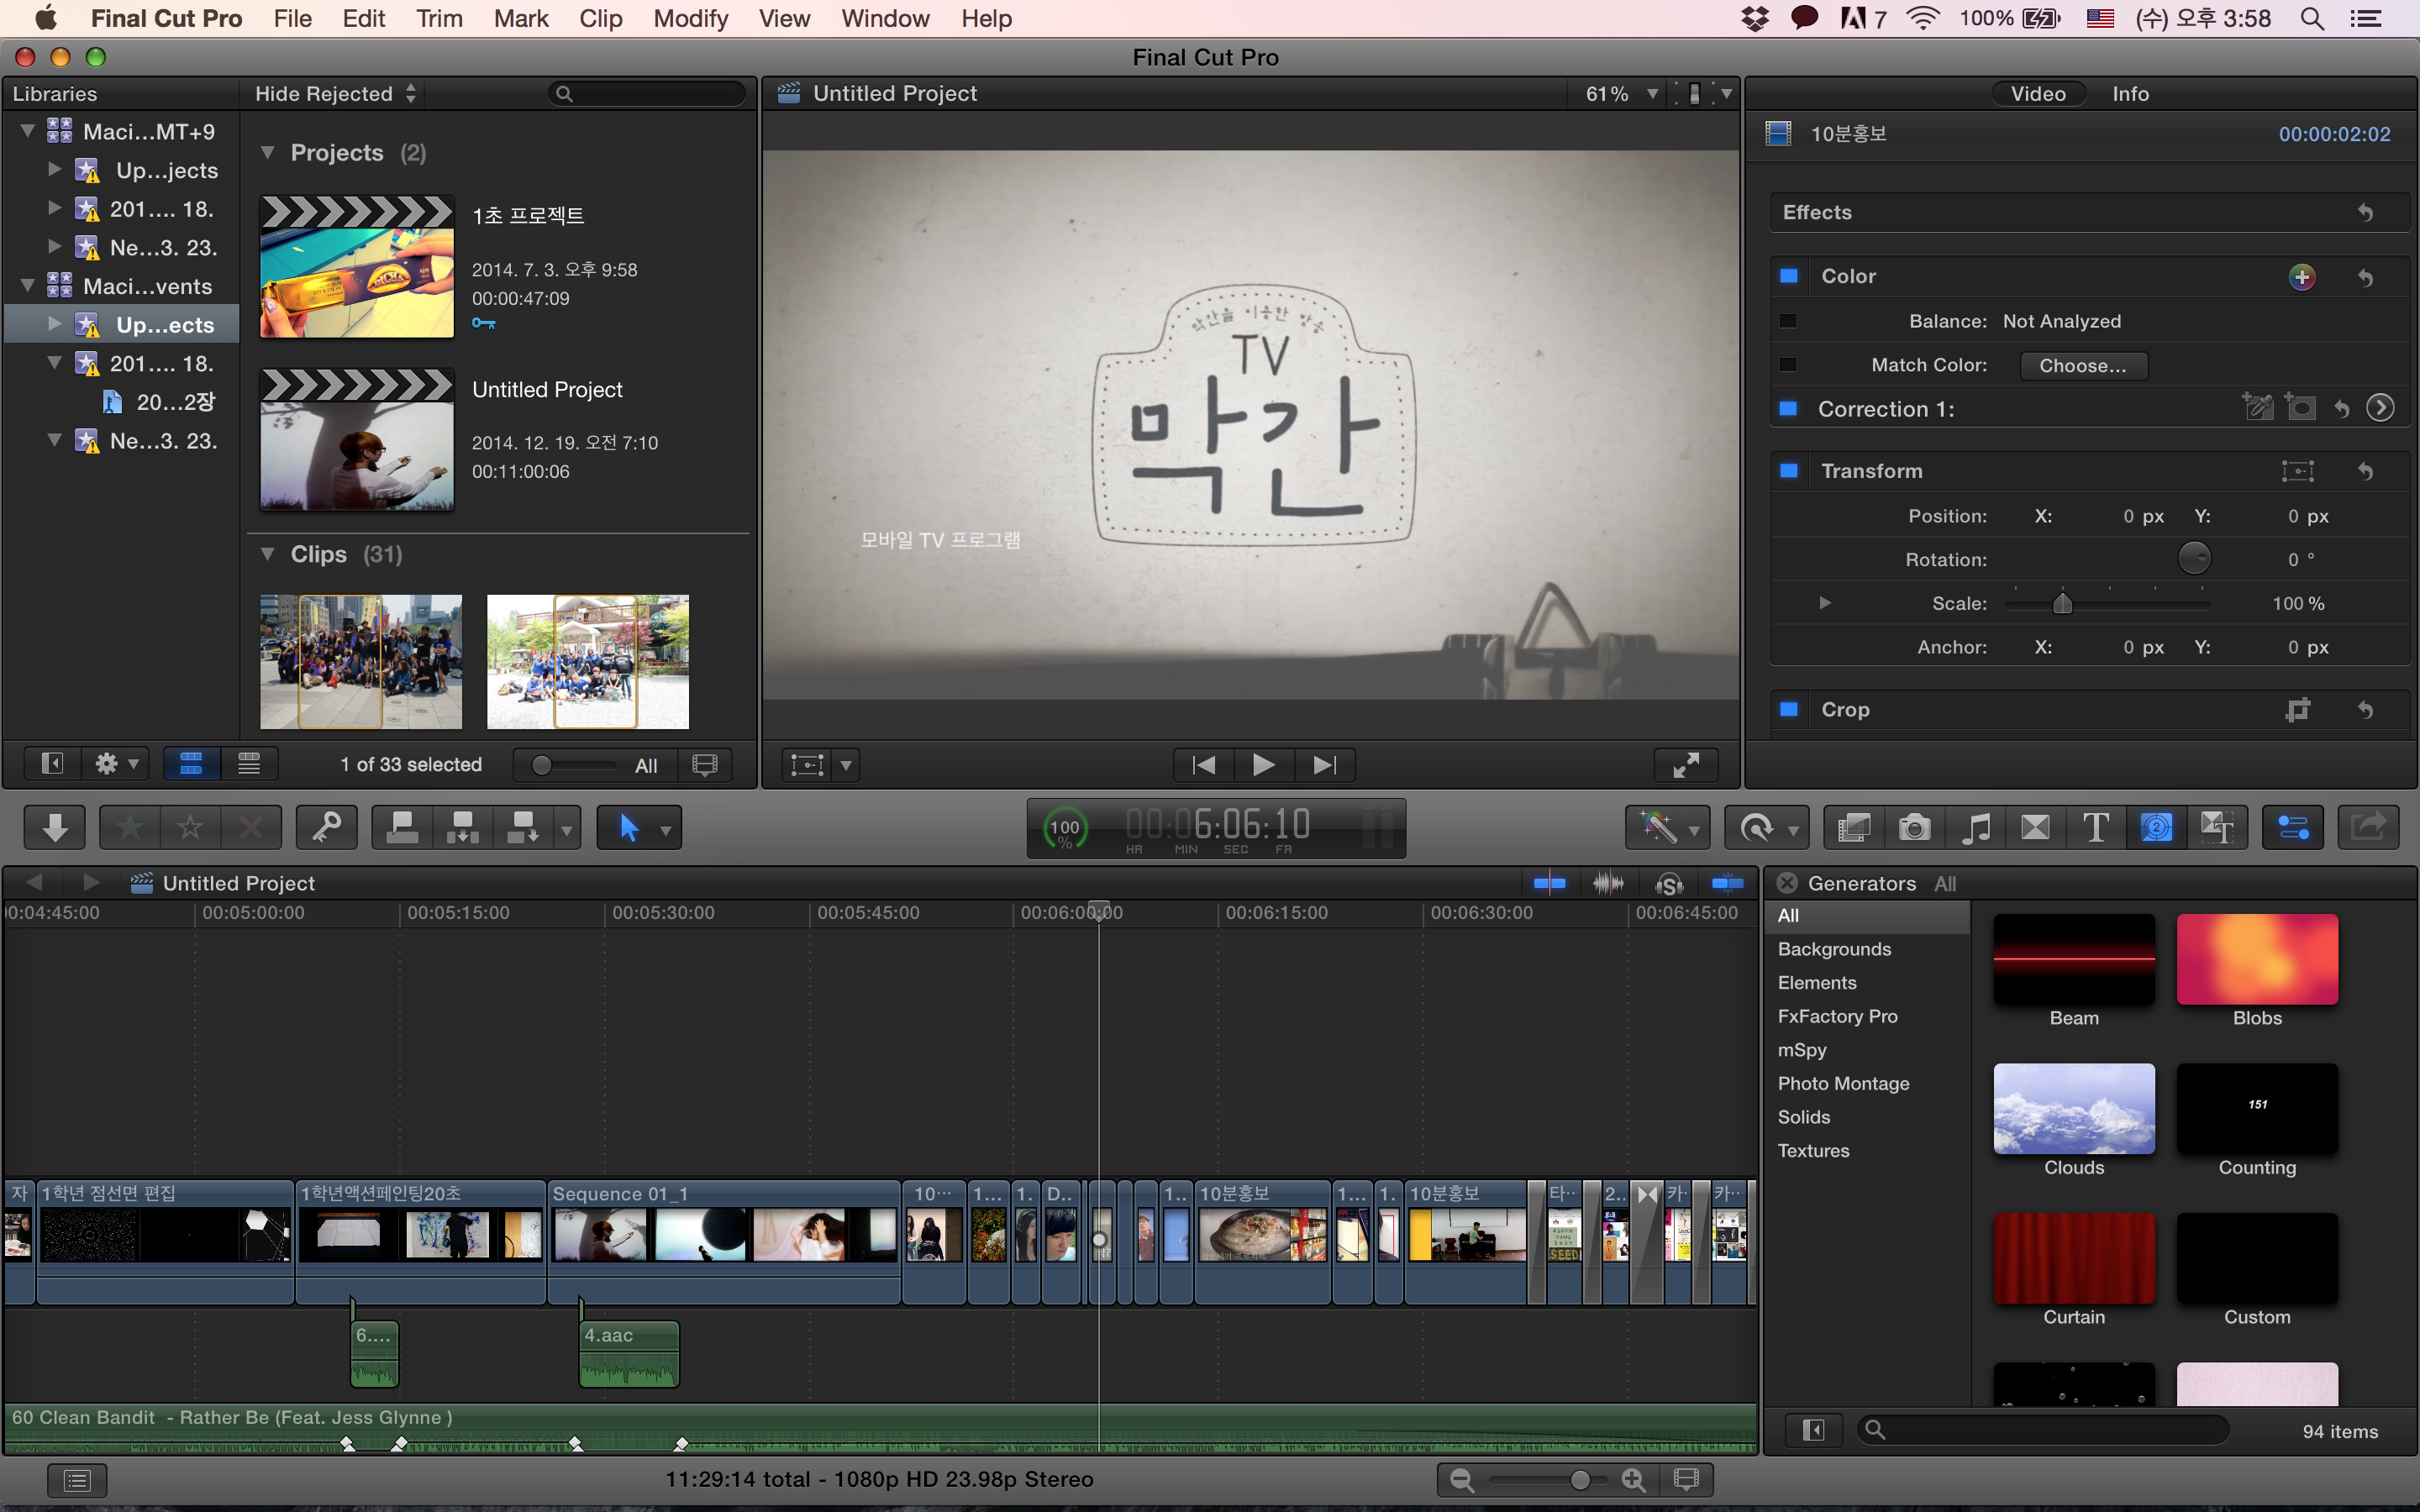The width and height of the screenshot is (2420, 1512).
Task: Open the Modify menu
Action: click(690, 18)
